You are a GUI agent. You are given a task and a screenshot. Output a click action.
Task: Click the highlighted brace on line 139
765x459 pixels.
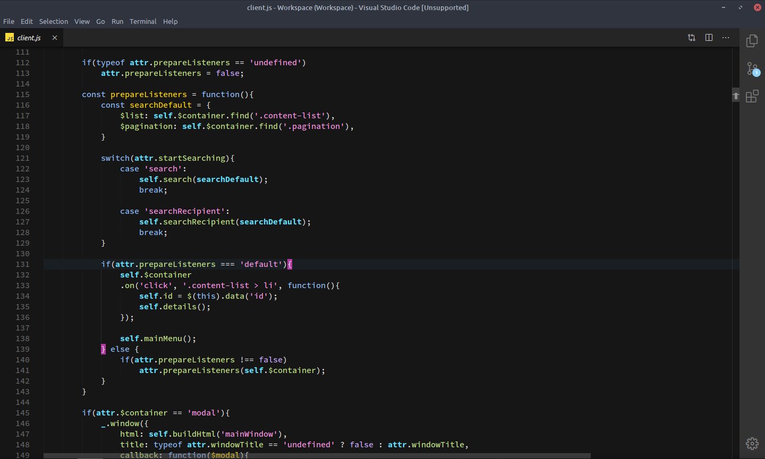click(x=103, y=349)
